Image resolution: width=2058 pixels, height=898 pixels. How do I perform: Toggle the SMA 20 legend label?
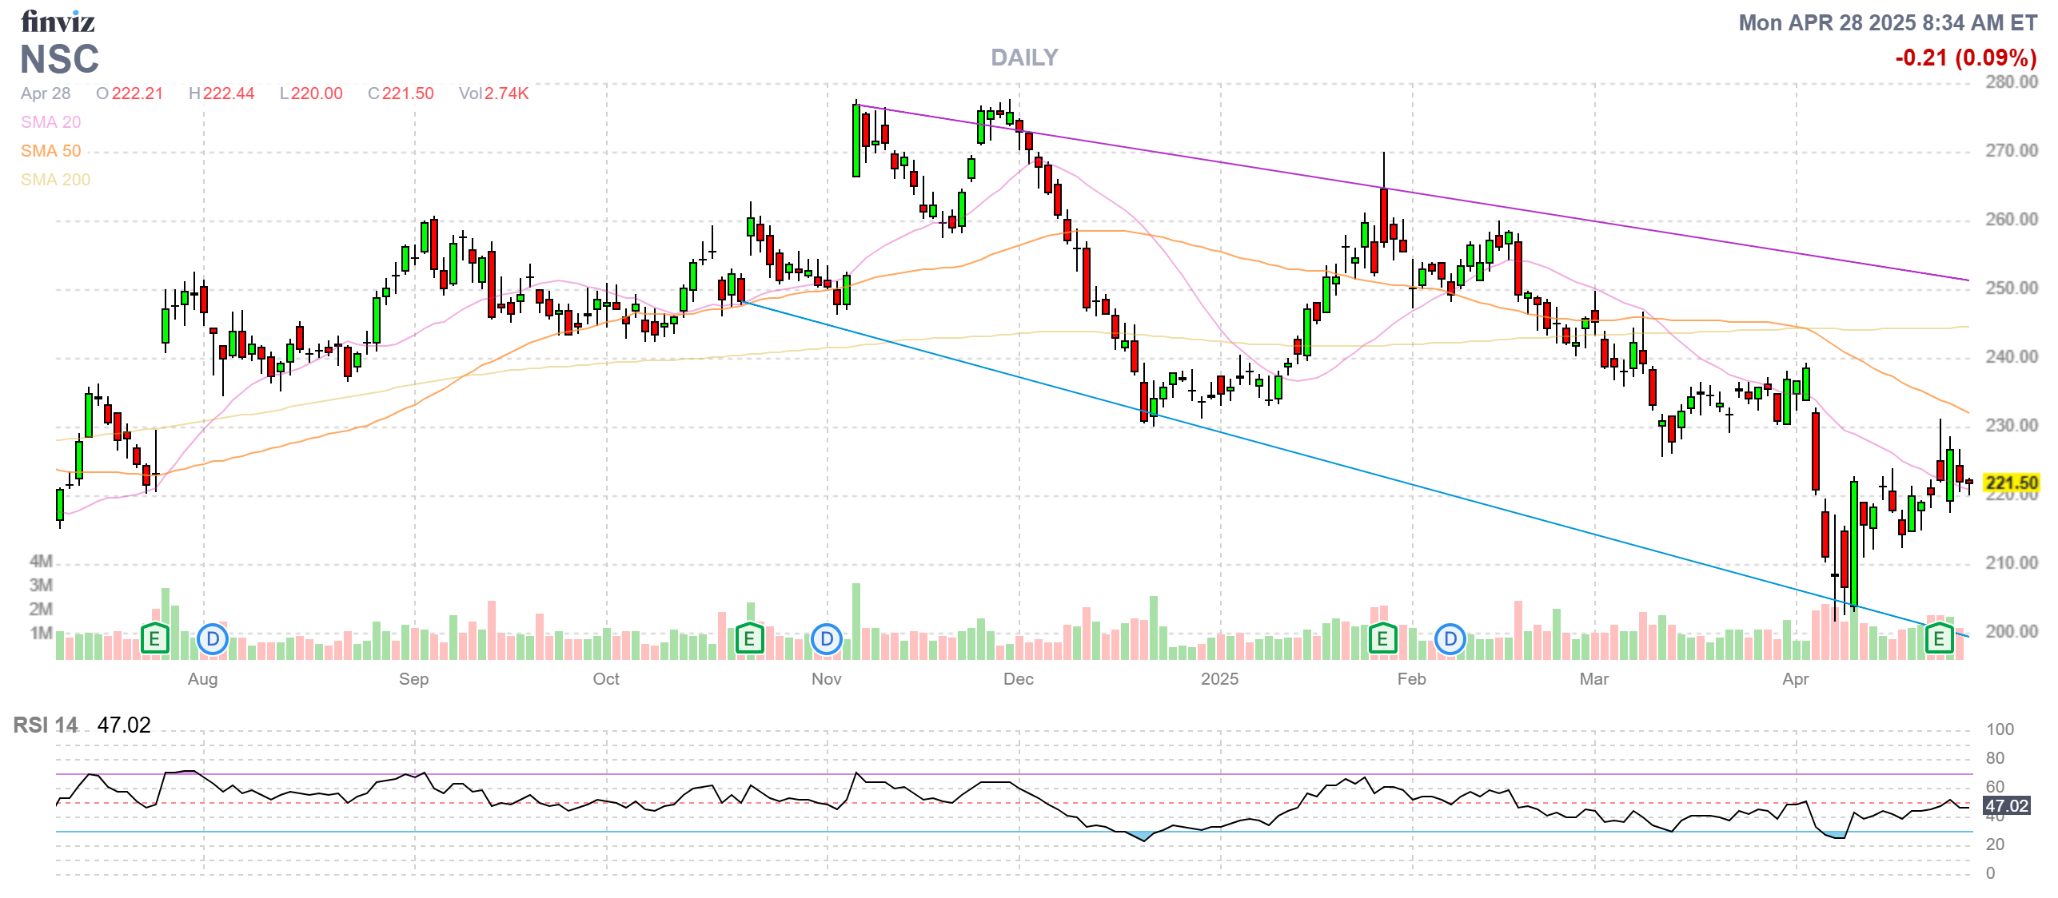click(x=50, y=122)
